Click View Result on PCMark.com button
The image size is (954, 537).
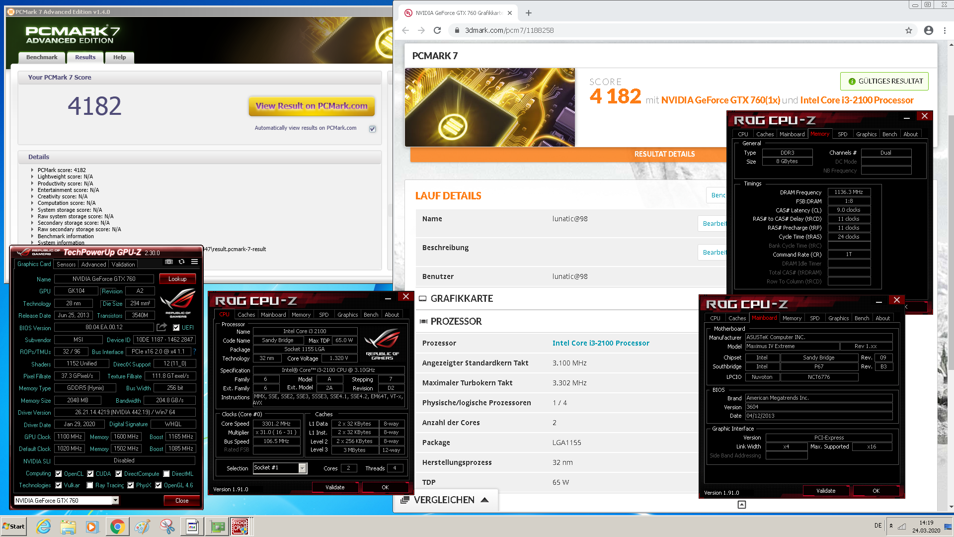[312, 106]
